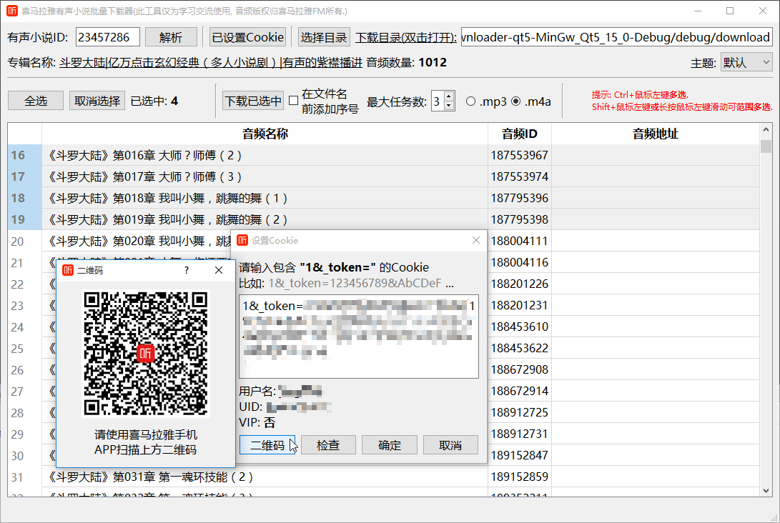The image size is (780, 523).
Task: Click the table top-left corner cell
Action: point(24,134)
